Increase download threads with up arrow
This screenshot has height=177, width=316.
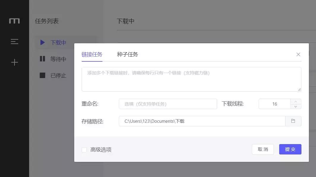point(296,101)
